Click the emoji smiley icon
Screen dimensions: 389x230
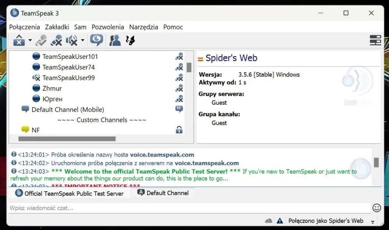click(377, 208)
